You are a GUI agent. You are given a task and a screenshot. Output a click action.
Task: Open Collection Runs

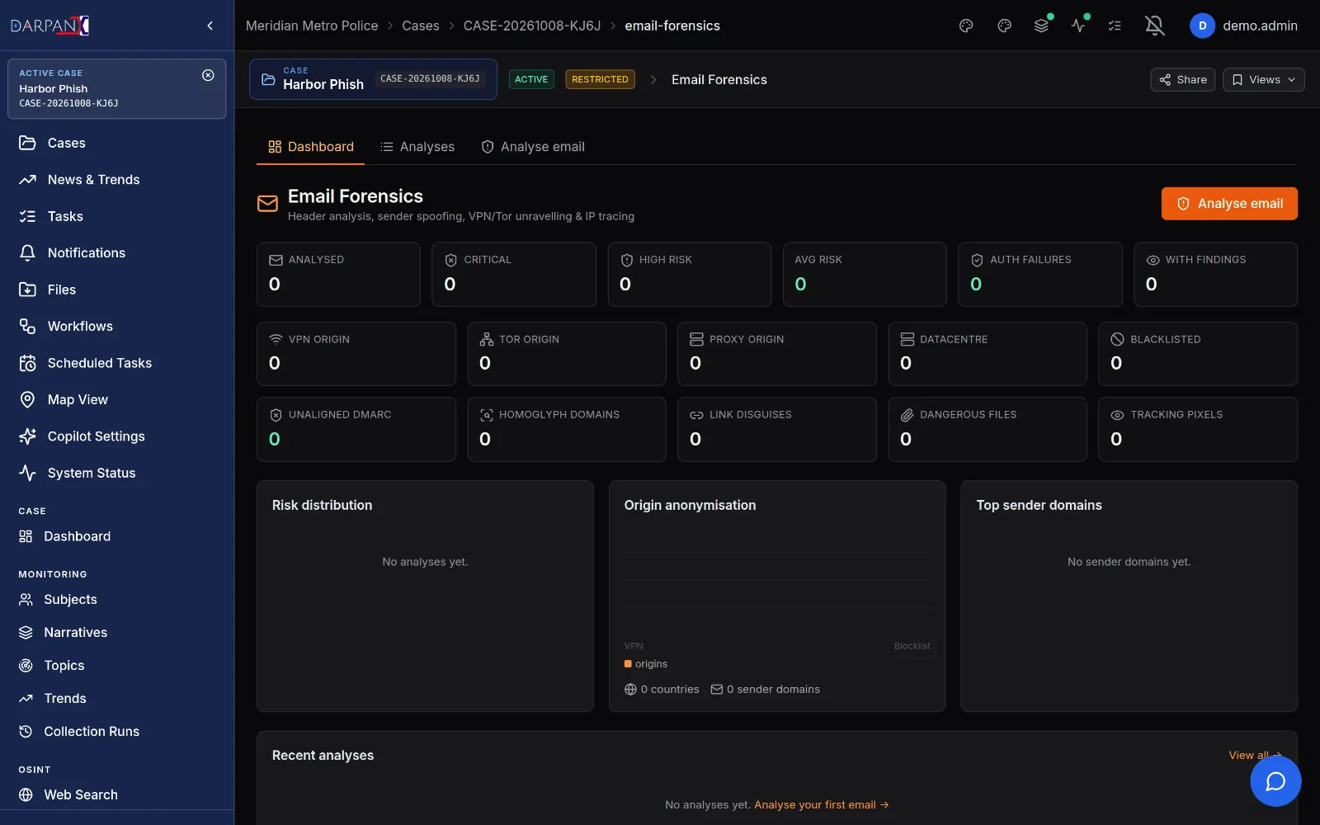[117, 732]
